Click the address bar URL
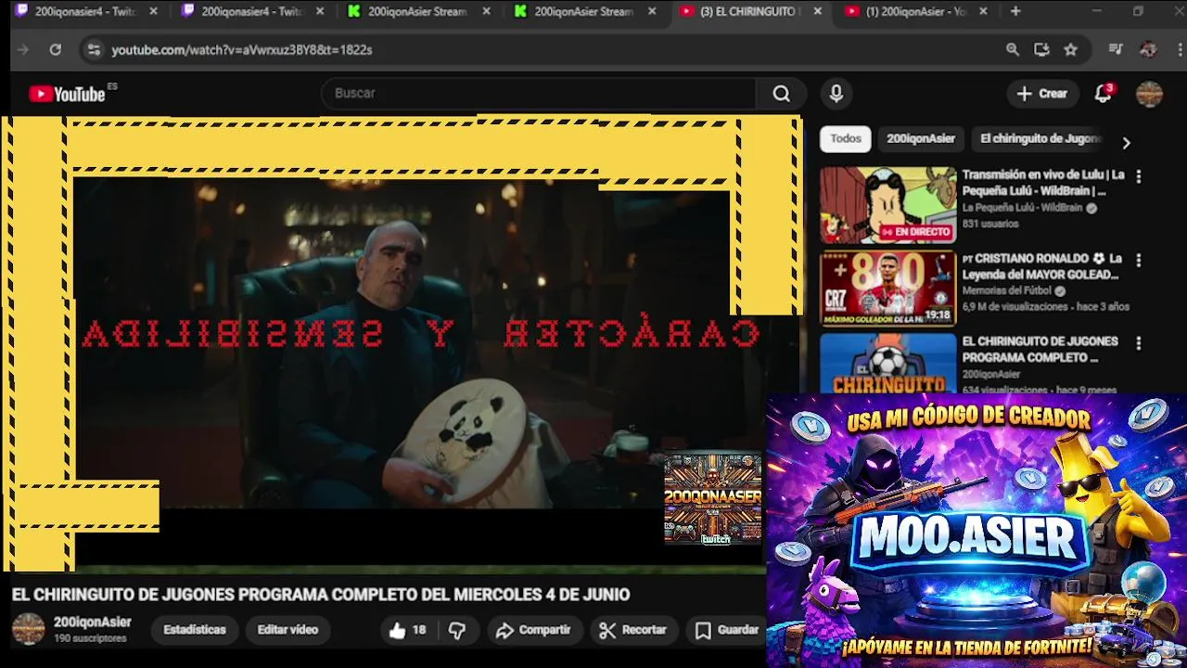 point(242,50)
